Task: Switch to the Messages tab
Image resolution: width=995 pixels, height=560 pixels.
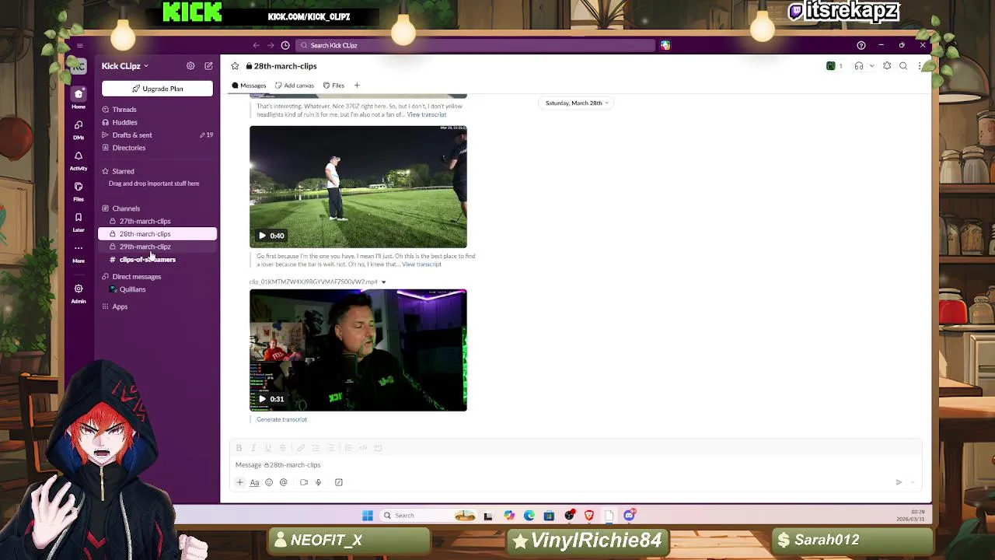Action: (249, 86)
